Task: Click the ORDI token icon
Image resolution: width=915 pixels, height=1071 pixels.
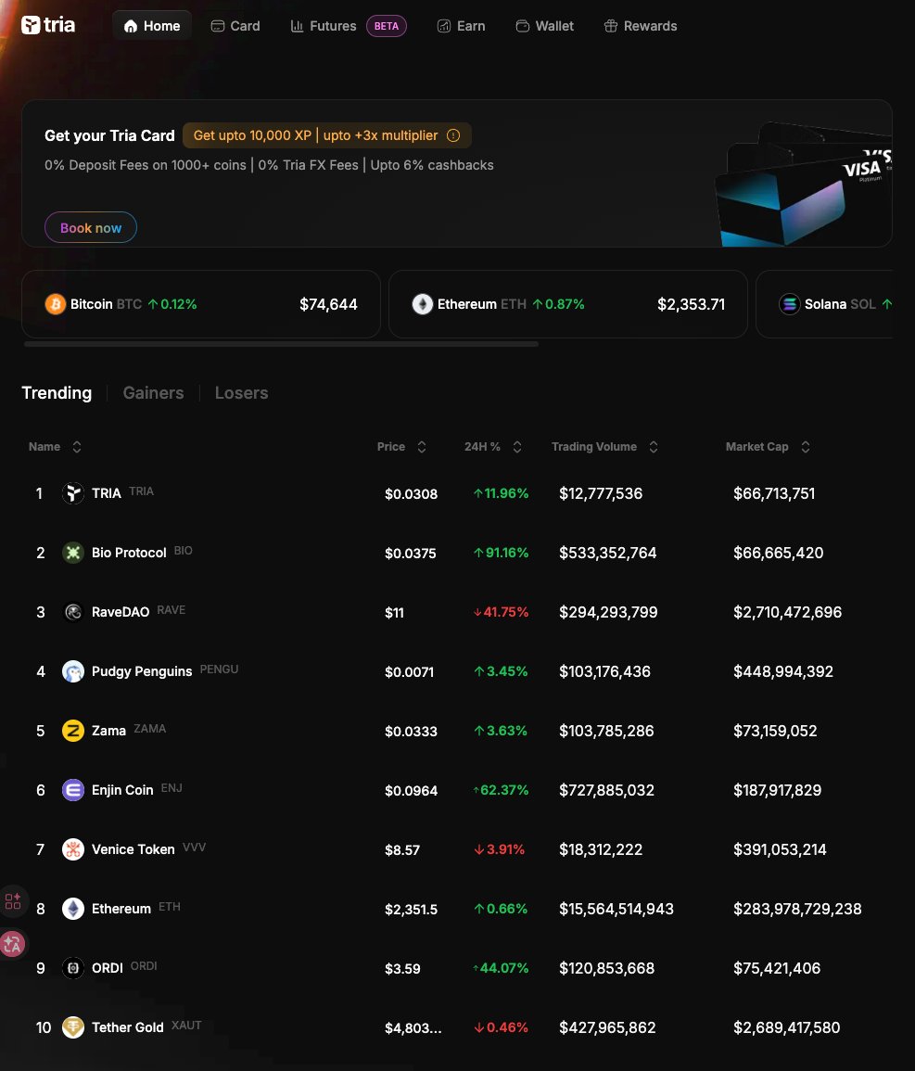Action: [x=73, y=969]
